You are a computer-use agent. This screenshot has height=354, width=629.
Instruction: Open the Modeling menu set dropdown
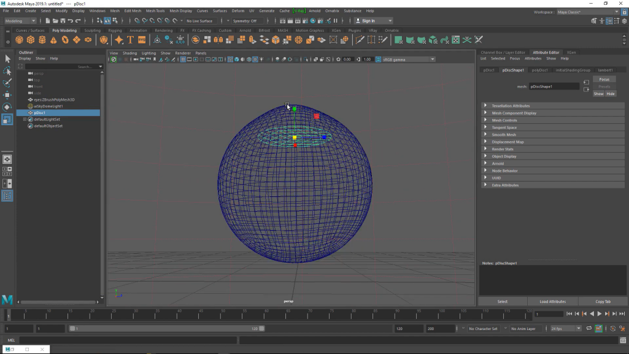(20, 21)
